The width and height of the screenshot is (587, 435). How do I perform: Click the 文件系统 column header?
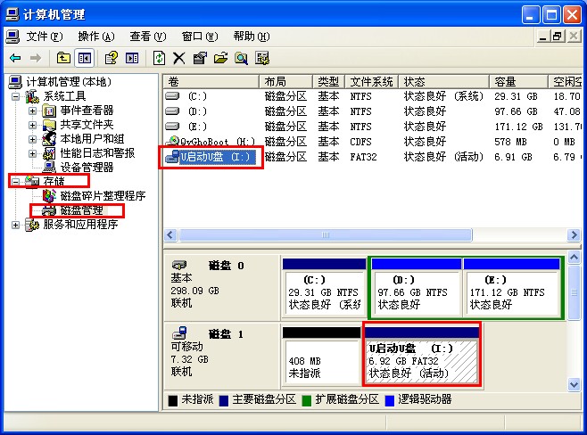(x=371, y=81)
